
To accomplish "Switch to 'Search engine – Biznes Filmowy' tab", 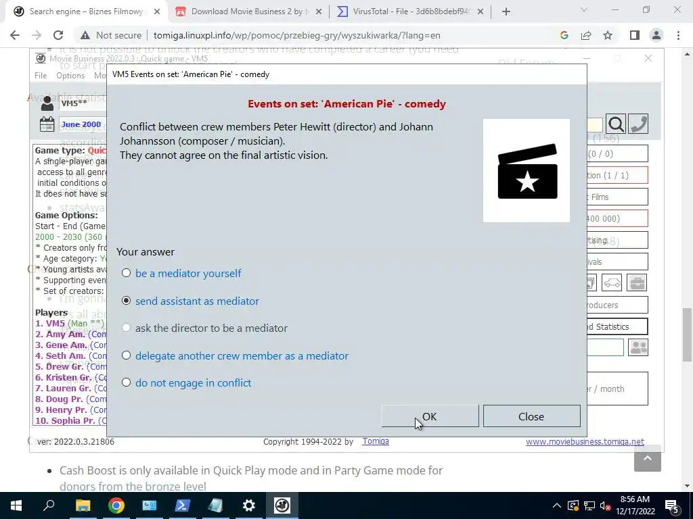I will tap(86, 11).
